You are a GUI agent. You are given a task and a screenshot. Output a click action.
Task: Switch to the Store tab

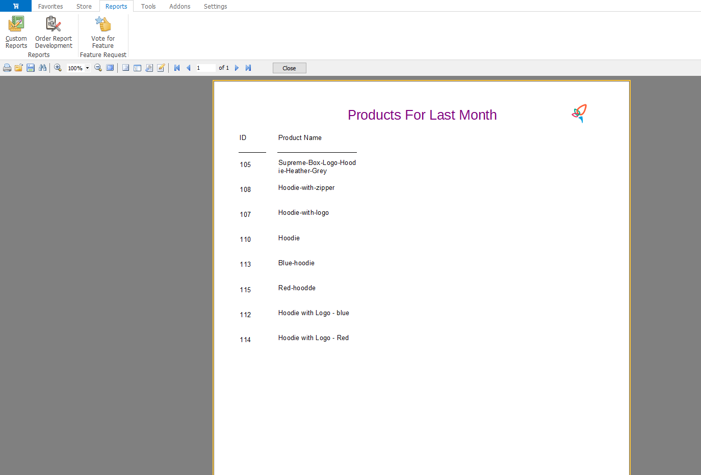click(84, 6)
